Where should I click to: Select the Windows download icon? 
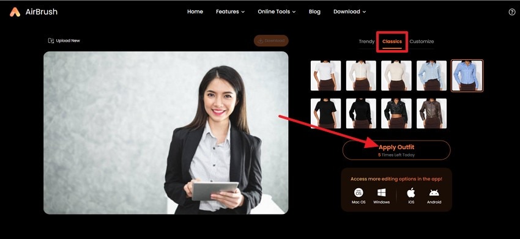click(381, 193)
